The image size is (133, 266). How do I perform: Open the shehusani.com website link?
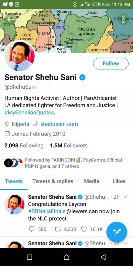coord(59,124)
